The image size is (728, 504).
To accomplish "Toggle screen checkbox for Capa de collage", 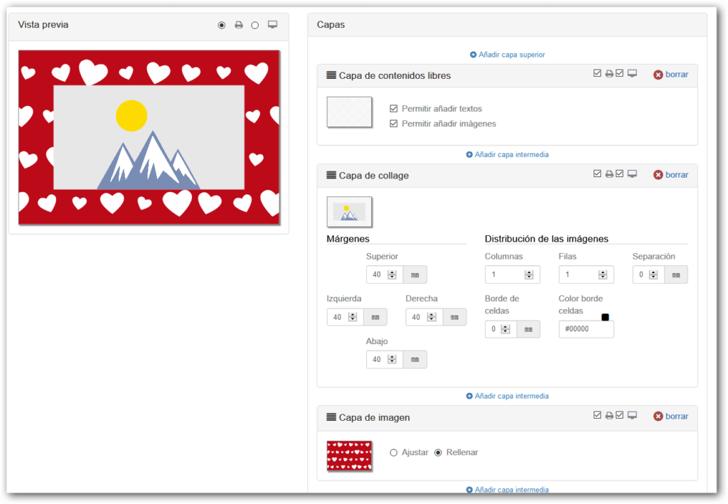I will pyautogui.click(x=619, y=173).
